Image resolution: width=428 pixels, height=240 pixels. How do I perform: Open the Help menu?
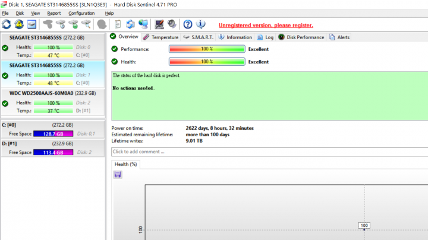click(x=109, y=13)
